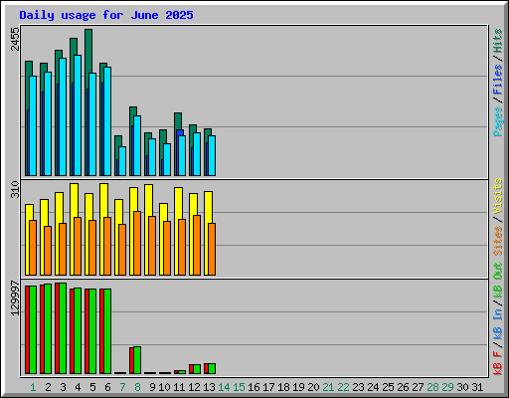Click the red kB F bar for day 1

pyautogui.click(x=27, y=329)
